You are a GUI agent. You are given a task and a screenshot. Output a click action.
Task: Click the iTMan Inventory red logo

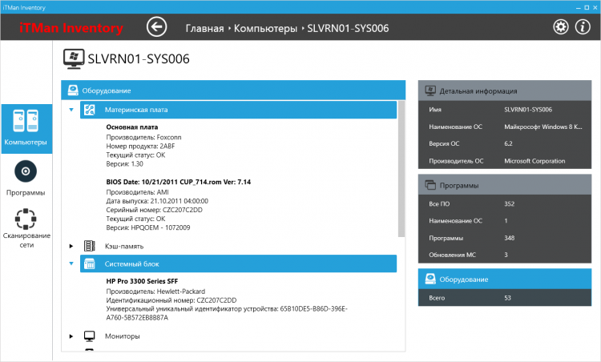coord(71,28)
